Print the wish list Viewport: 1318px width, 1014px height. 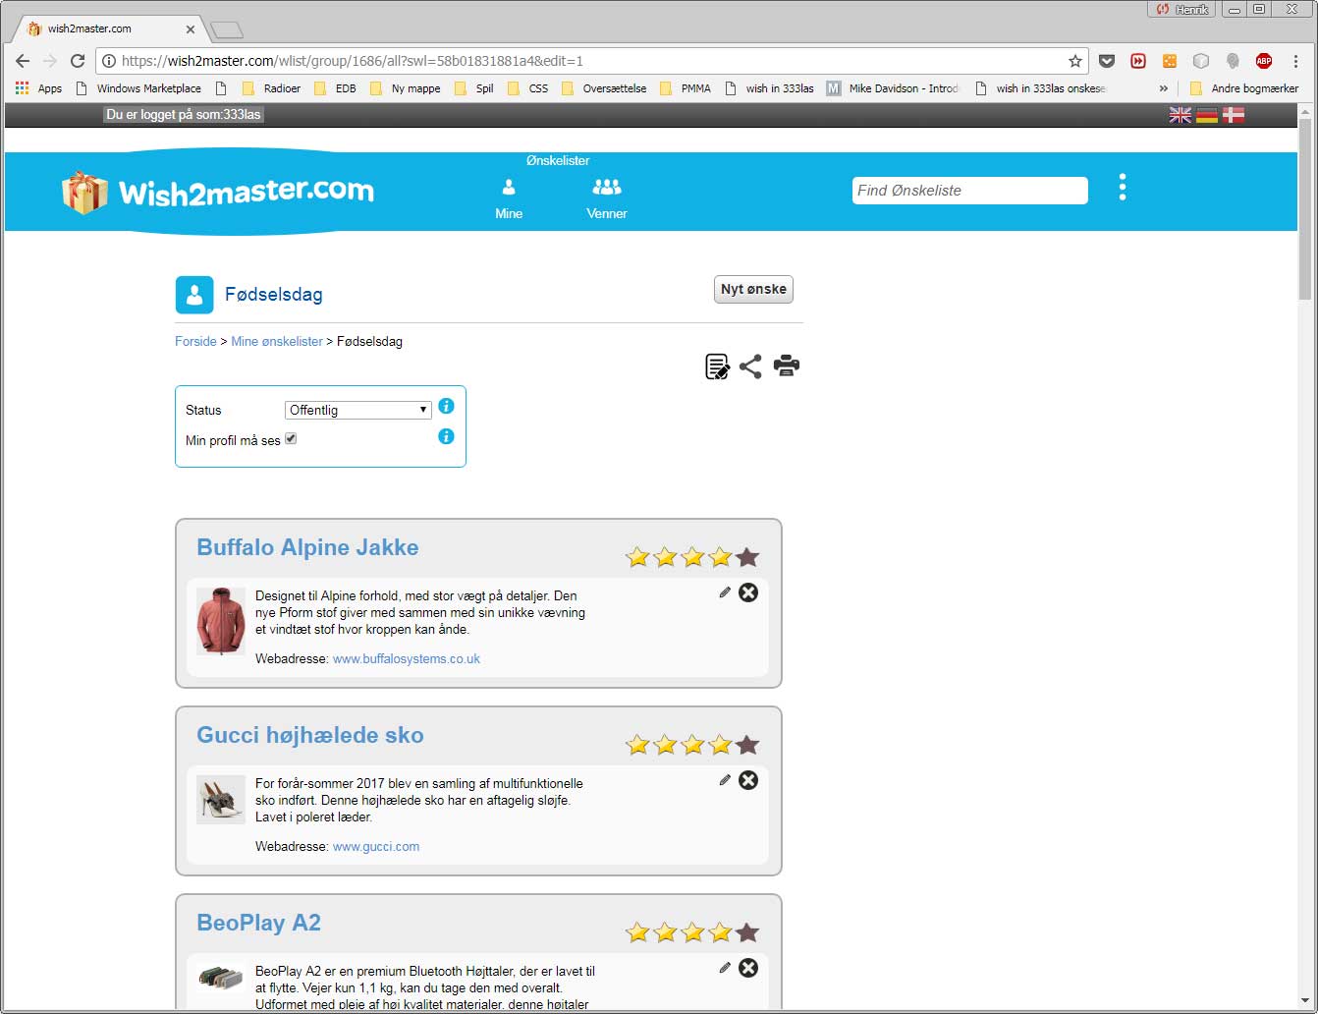pos(786,366)
